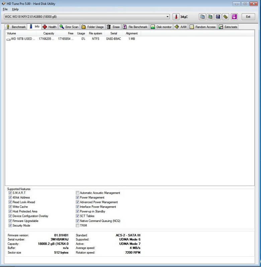Toggle the Read Look-Ahead checkbox
The image size is (261, 267).
click(10, 202)
